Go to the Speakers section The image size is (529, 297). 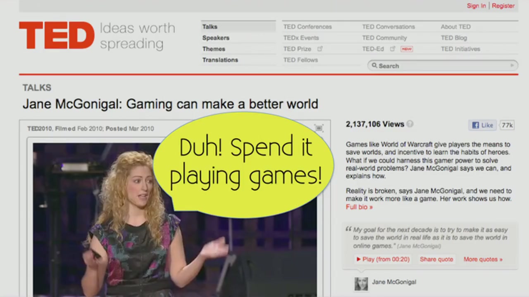pyautogui.click(x=216, y=38)
